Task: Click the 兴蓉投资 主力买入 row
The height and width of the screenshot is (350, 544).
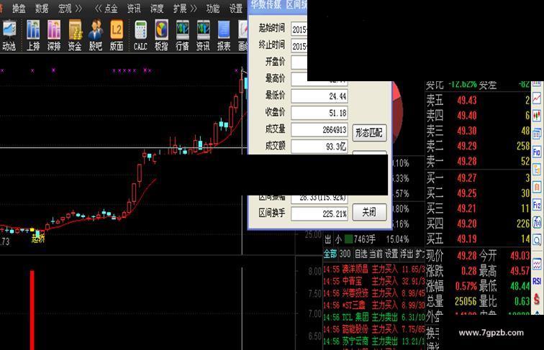Action: [x=374, y=293]
